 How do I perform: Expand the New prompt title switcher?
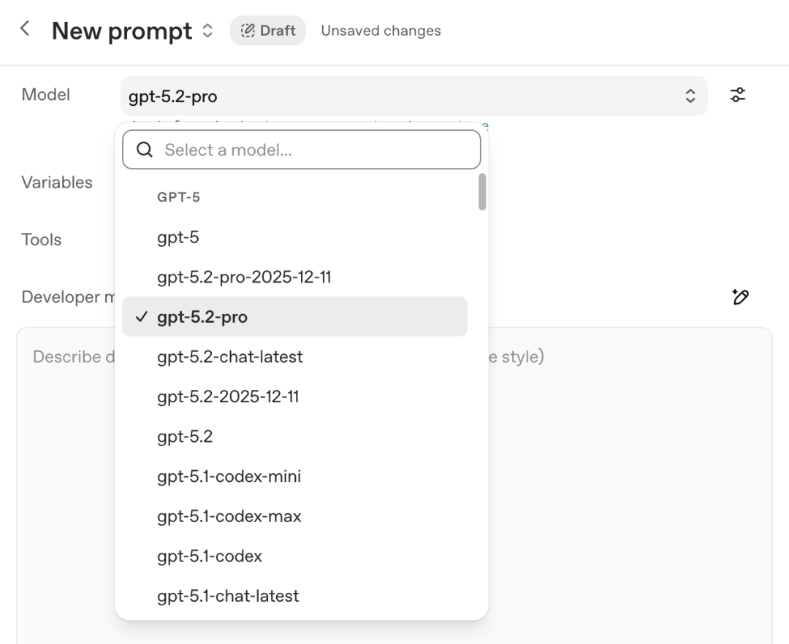click(x=207, y=31)
